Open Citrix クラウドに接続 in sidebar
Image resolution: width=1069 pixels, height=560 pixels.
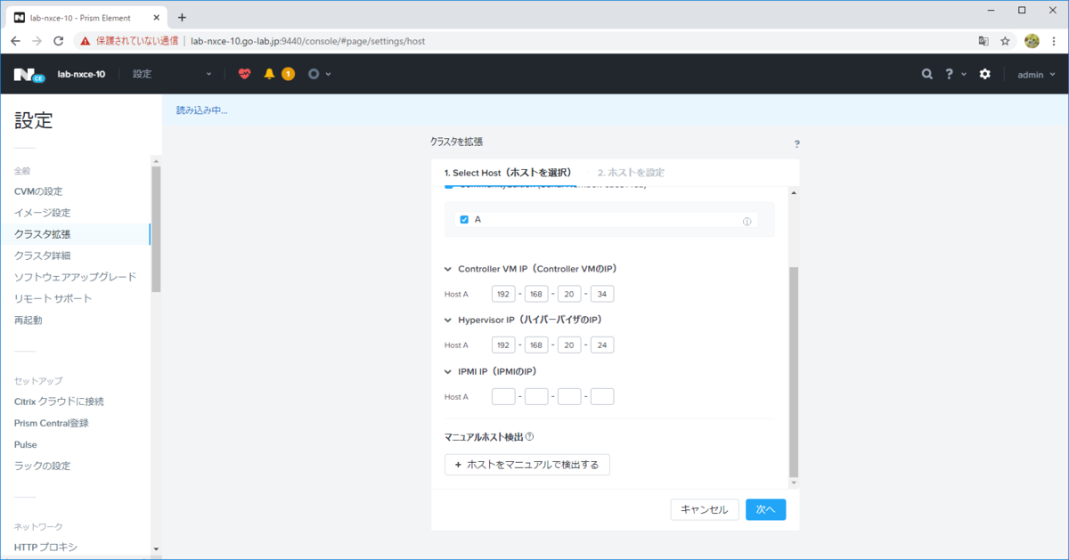click(59, 402)
